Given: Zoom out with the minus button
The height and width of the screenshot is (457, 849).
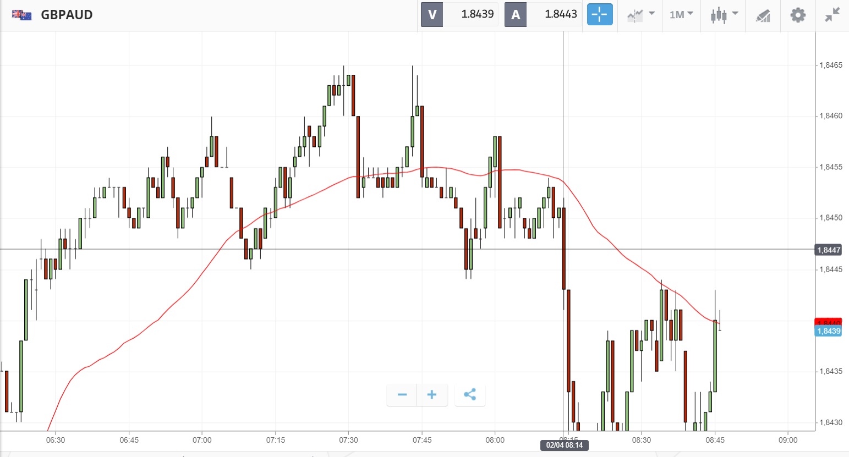Looking at the screenshot, I should pyautogui.click(x=402, y=395).
